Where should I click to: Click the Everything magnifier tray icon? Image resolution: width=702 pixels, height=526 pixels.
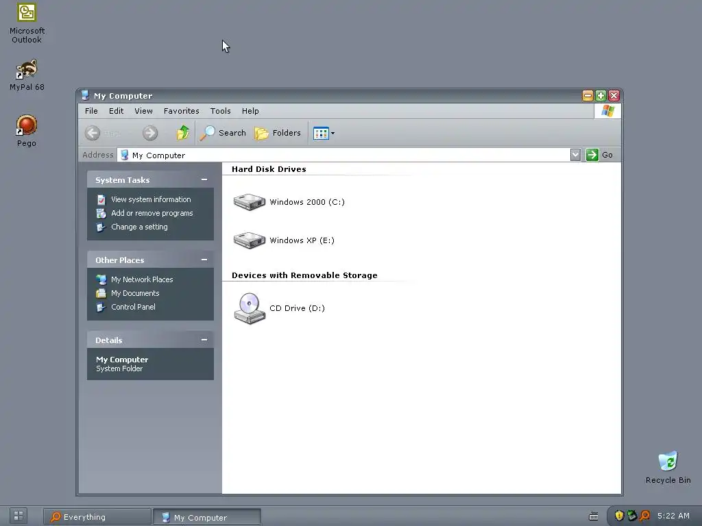[644, 516]
